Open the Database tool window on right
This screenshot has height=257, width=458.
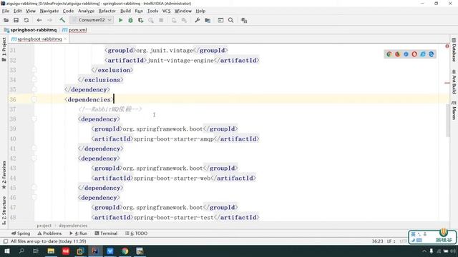click(454, 50)
